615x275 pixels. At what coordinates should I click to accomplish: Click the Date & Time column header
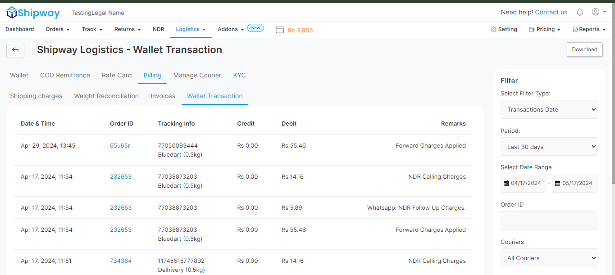click(x=38, y=124)
